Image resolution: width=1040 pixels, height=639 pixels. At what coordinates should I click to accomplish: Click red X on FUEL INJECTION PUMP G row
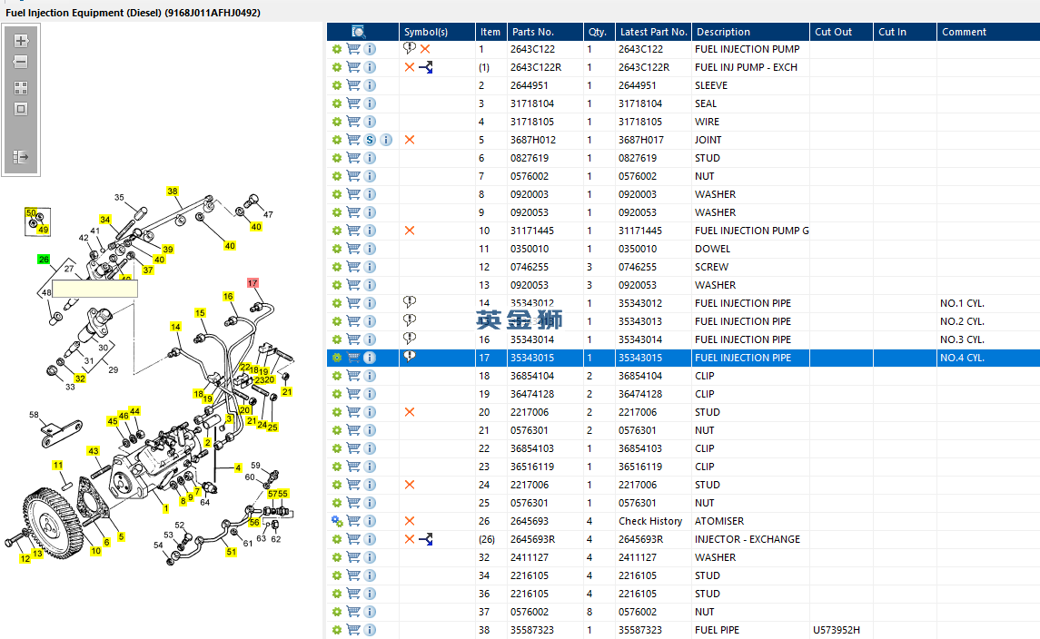click(x=410, y=231)
